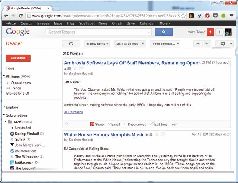Bookmark page using star in address bar

(183, 16)
